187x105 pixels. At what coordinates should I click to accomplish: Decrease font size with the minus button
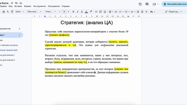pyautogui.click(x=60, y=12)
